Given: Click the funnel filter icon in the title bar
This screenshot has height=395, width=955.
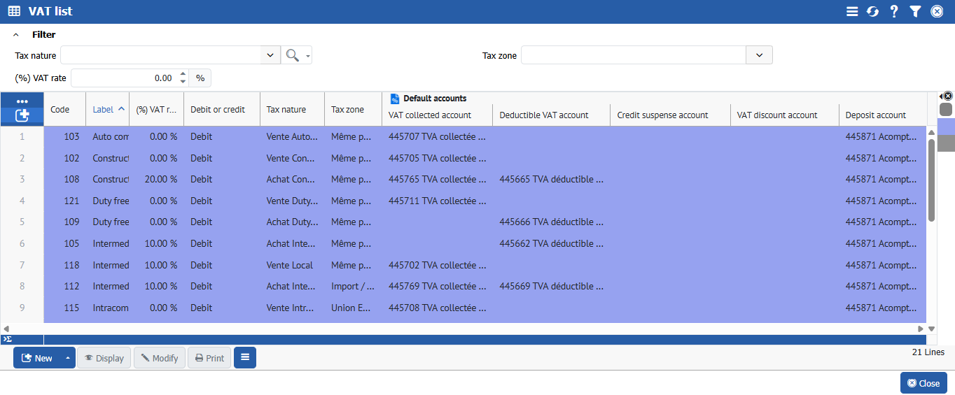Looking at the screenshot, I should tap(915, 11).
